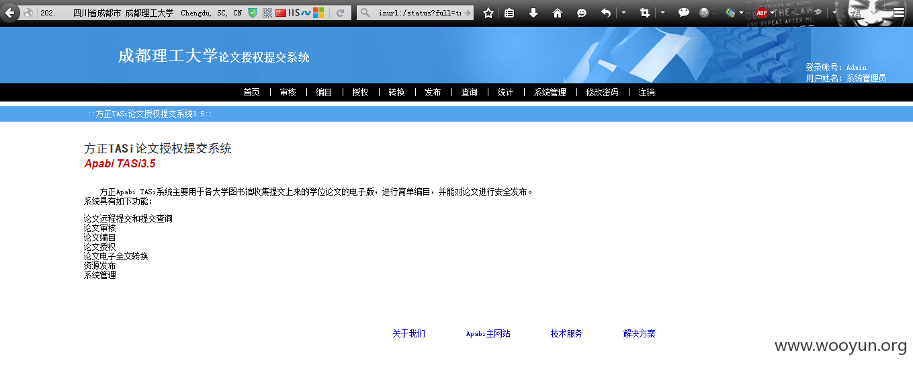
Task: Click the undo curved arrow toolbar icon
Action: pos(605,13)
